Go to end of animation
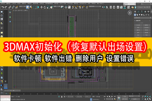Image resolution: width=152 pixels, height=101 pixels. pyautogui.click(x=115, y=96)
